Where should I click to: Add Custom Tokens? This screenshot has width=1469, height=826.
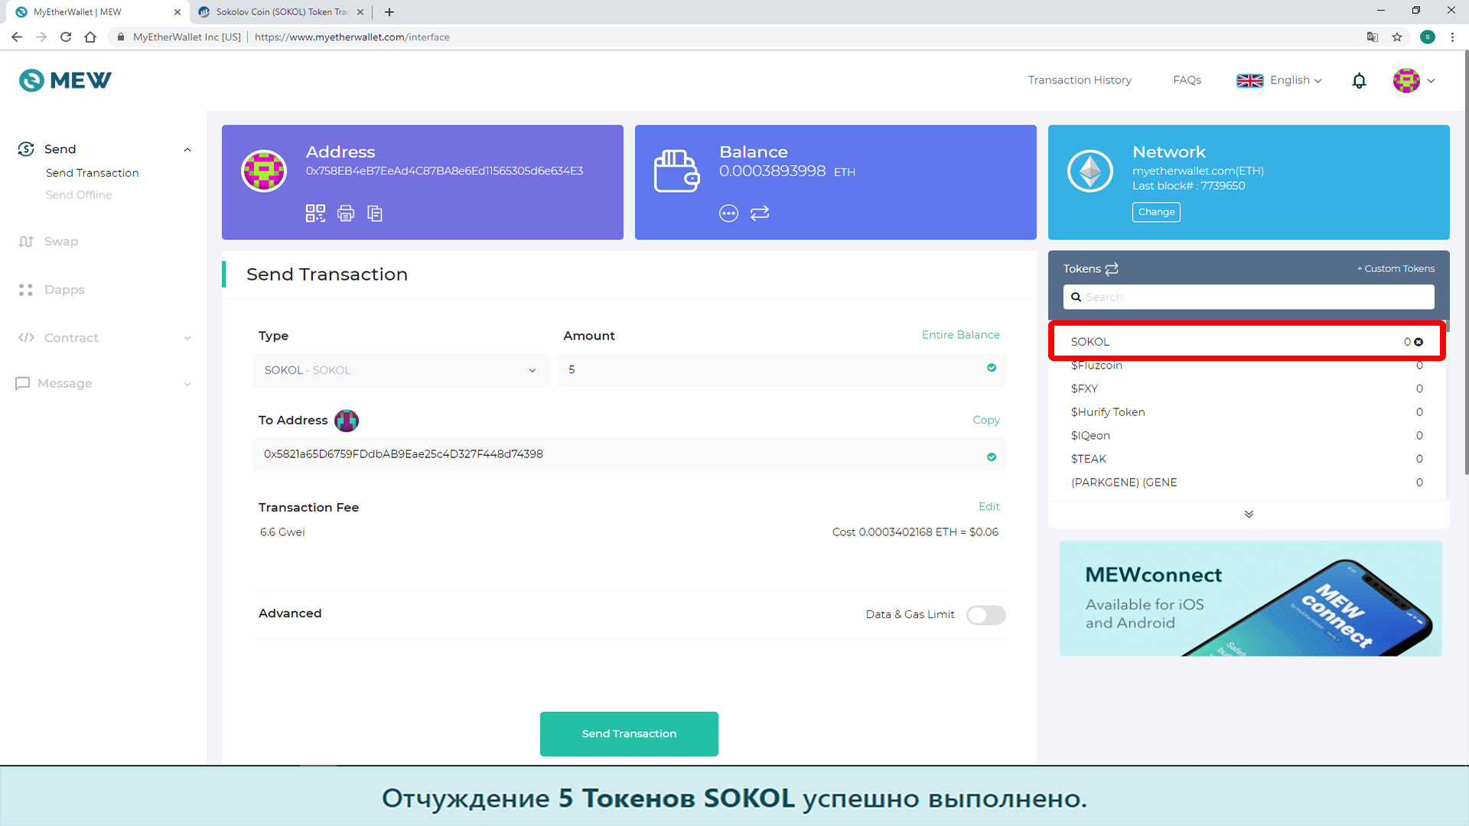(1396, 268)
